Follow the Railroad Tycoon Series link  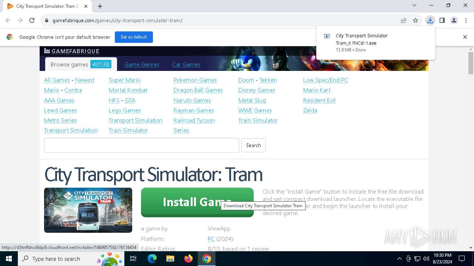click(194, 125)
